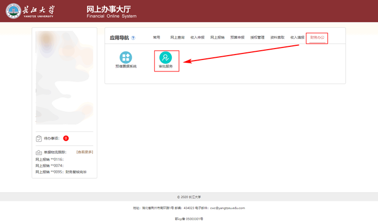Switch to the 网上查询 tab
Screen dimensions: 378x222
click(x=177, y=38)
